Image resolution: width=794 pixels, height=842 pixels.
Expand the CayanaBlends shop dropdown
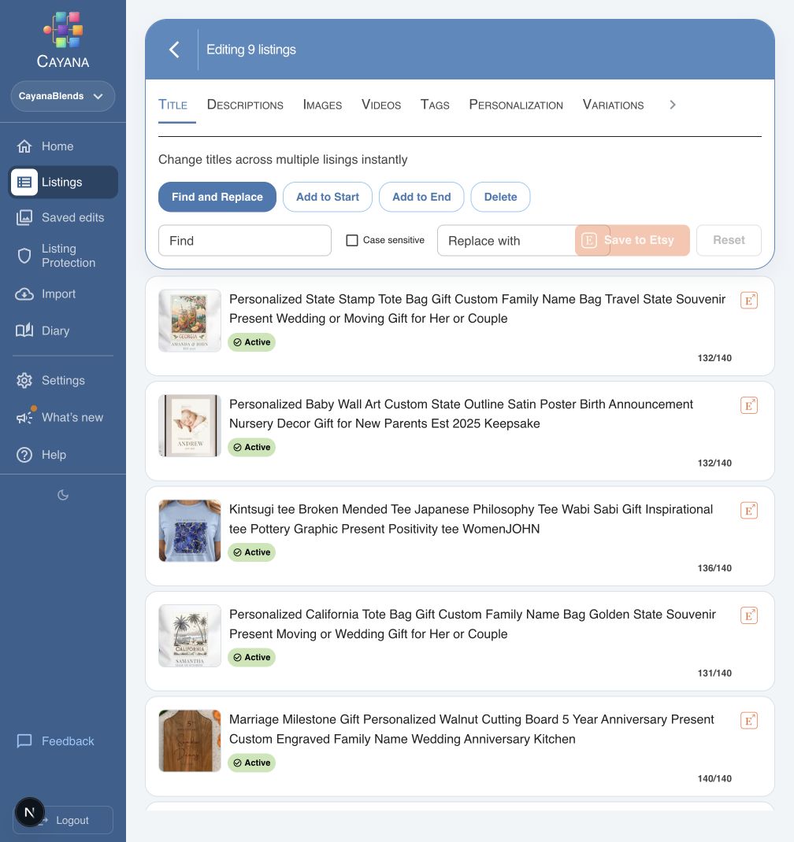tap(63, 96)
